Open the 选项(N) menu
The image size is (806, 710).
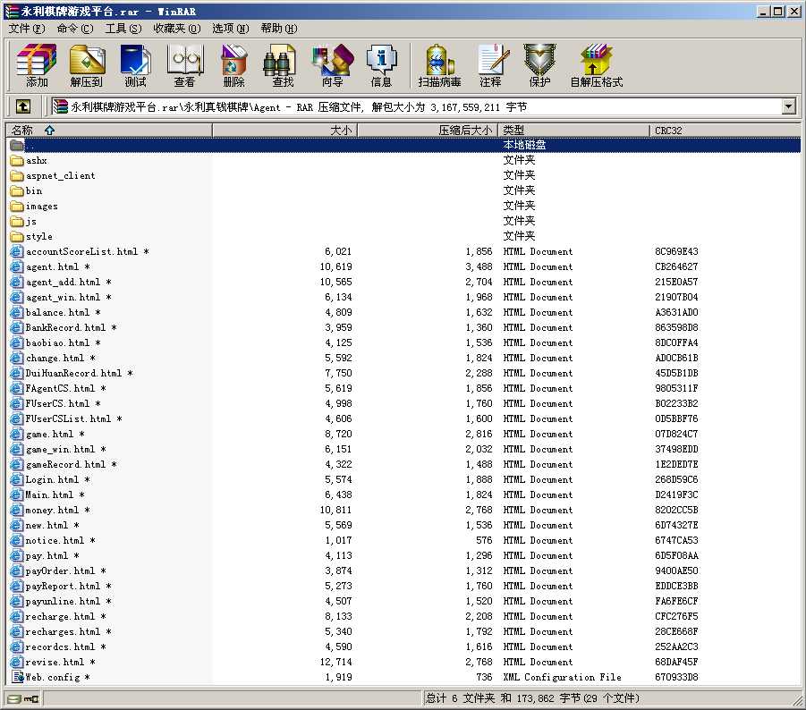pyautogui.click(x=230, y=29)
